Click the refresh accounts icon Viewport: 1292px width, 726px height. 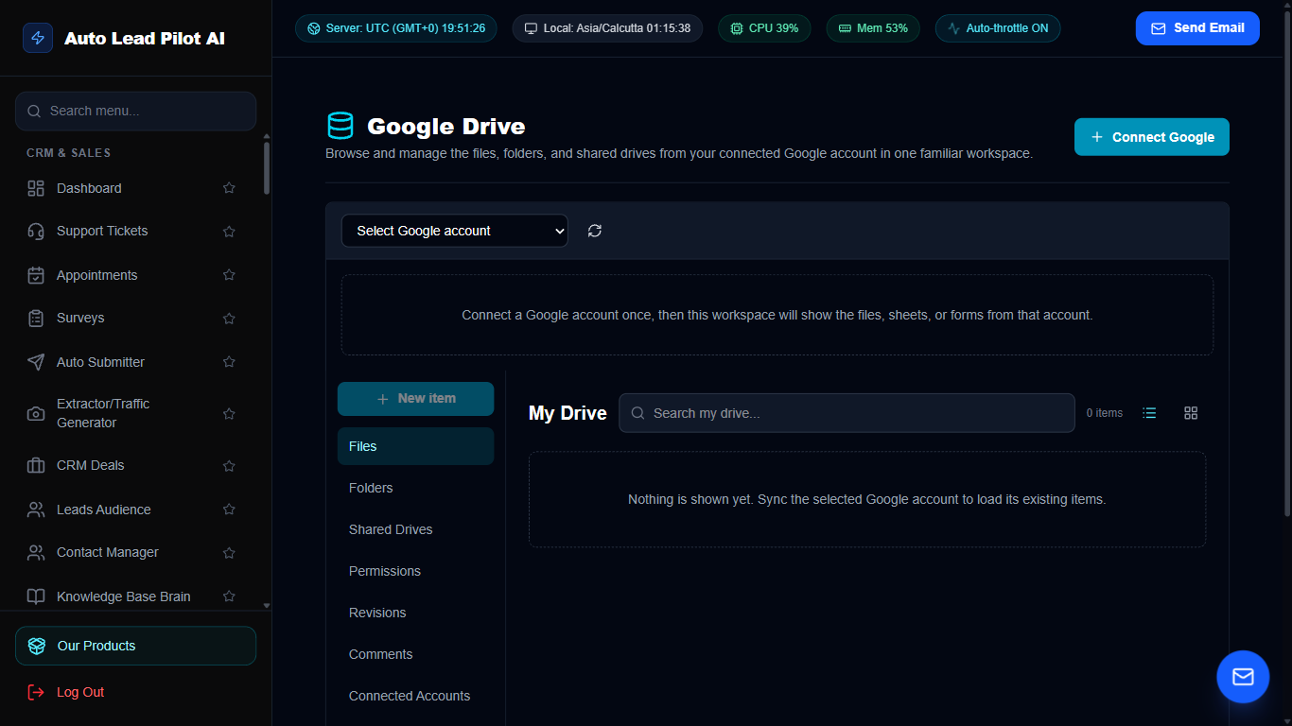[595, 231]
